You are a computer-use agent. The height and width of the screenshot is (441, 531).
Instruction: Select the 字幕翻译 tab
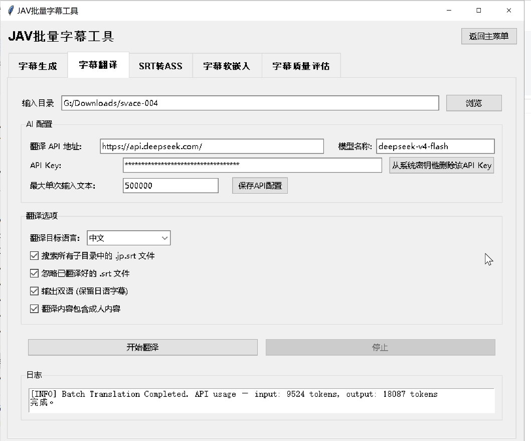(x=98, y=65)
